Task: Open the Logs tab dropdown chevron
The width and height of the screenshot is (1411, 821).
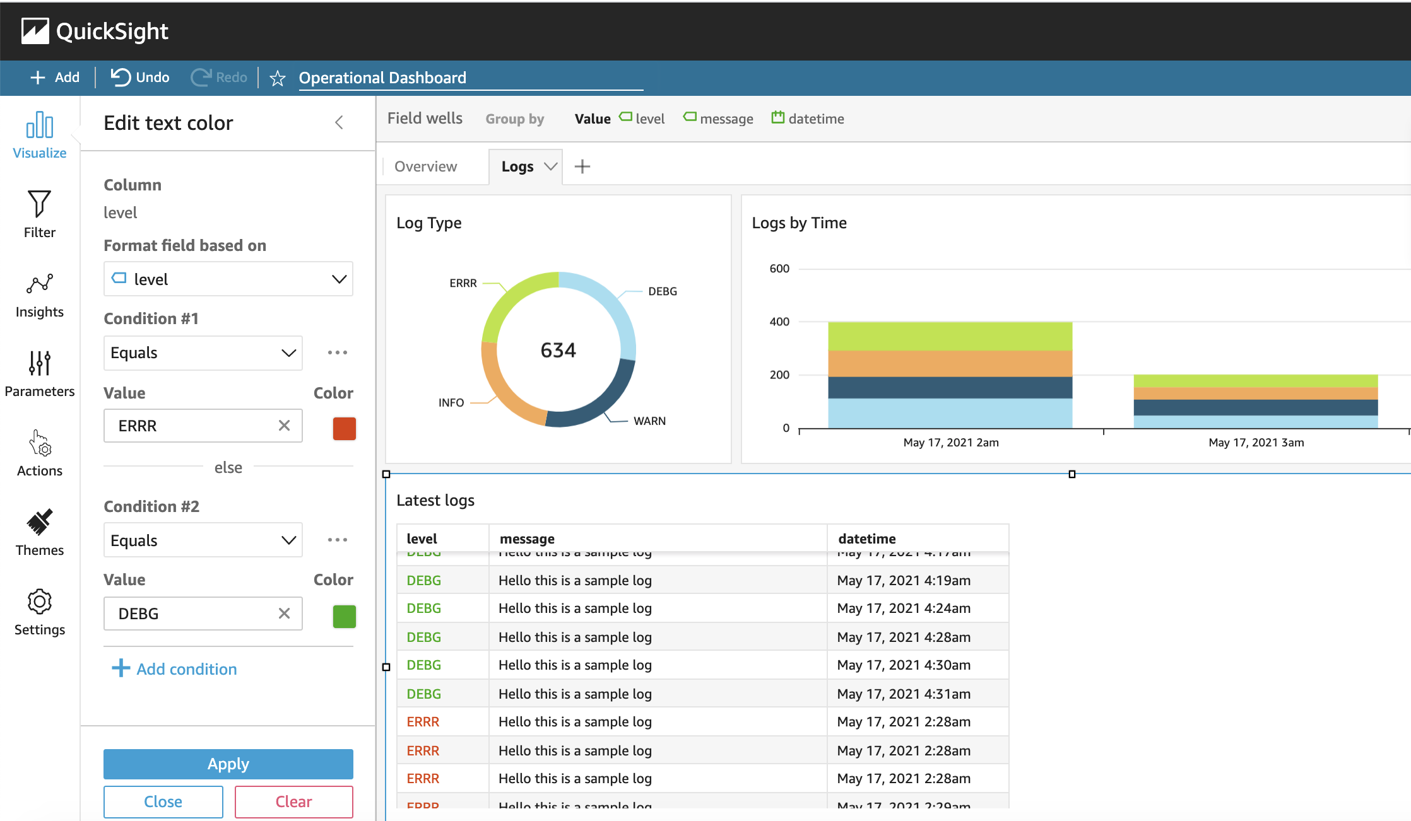Action: [x=551, y=166]
